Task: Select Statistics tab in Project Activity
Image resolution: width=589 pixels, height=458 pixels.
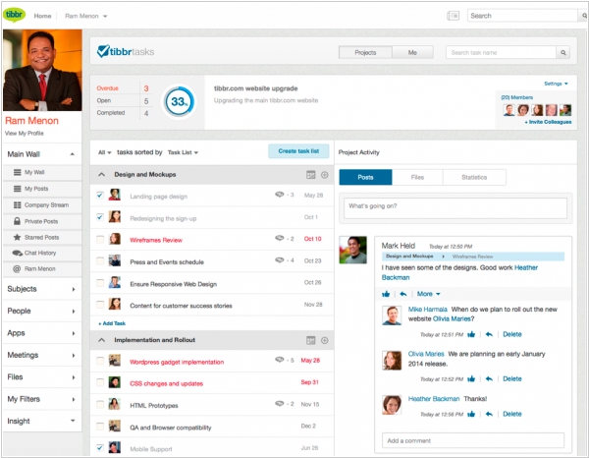Action: tap(474, 177)
